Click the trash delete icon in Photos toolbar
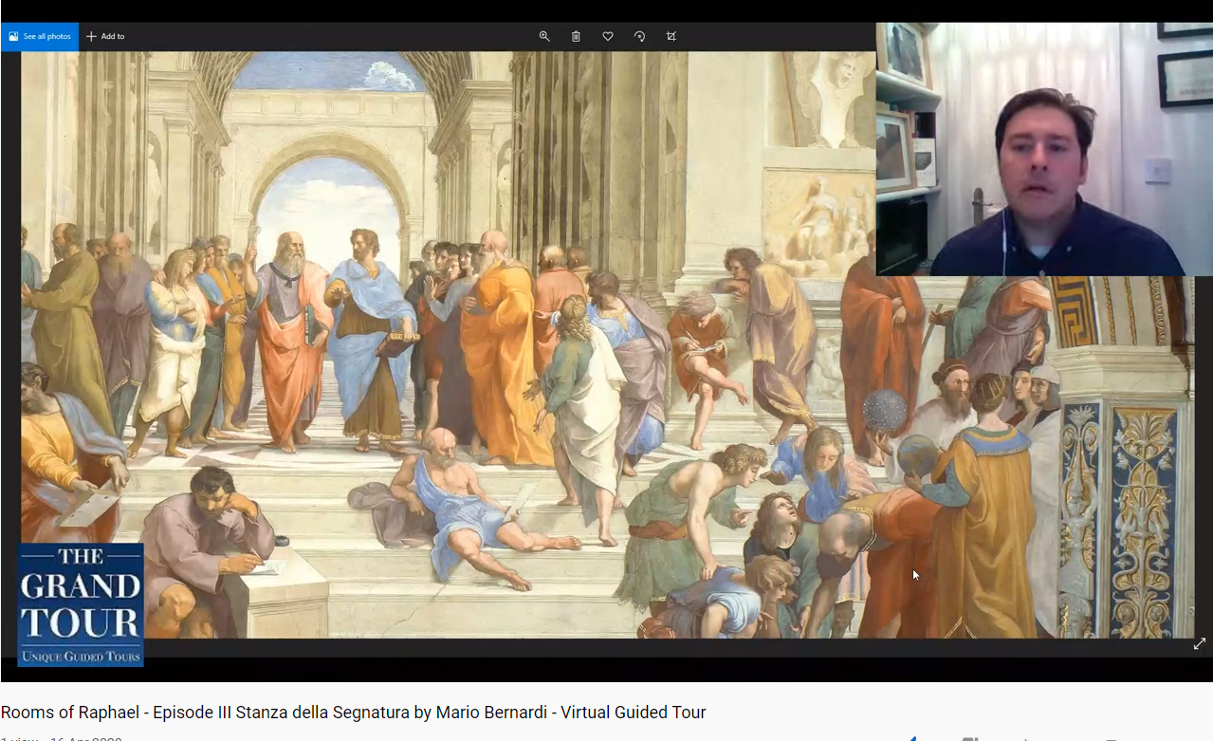1213x741 pixels. (576, 36)
